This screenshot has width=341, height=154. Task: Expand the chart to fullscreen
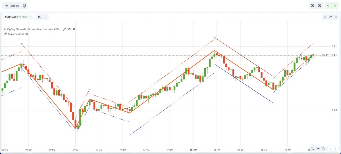330,17
